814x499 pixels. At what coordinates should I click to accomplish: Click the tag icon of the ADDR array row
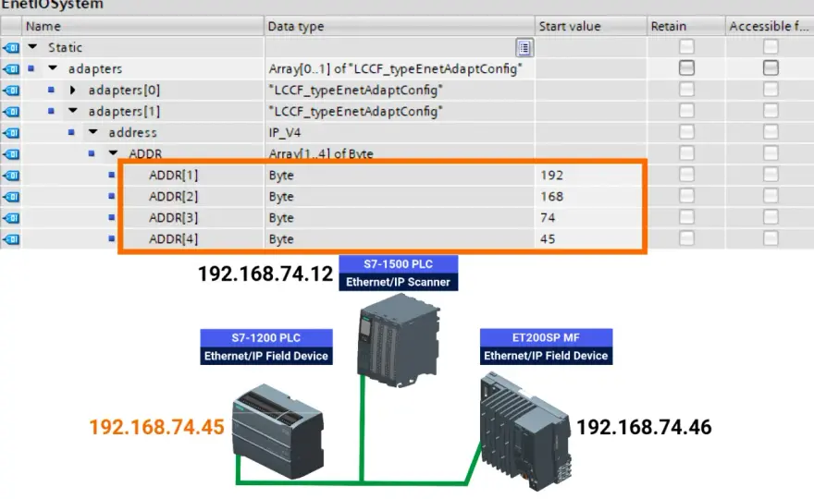pos(11,154)
